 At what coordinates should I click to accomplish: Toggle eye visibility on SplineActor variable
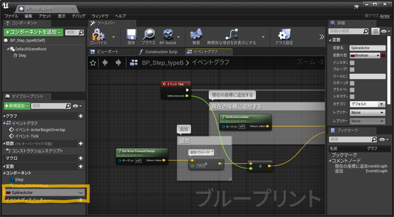pos(81,193)
